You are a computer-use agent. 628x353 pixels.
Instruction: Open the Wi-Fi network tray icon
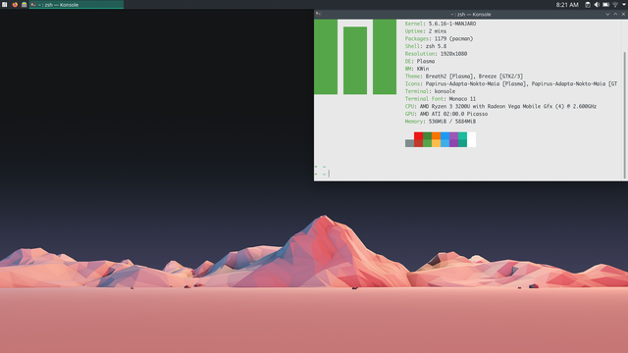[x=615, y=5]
